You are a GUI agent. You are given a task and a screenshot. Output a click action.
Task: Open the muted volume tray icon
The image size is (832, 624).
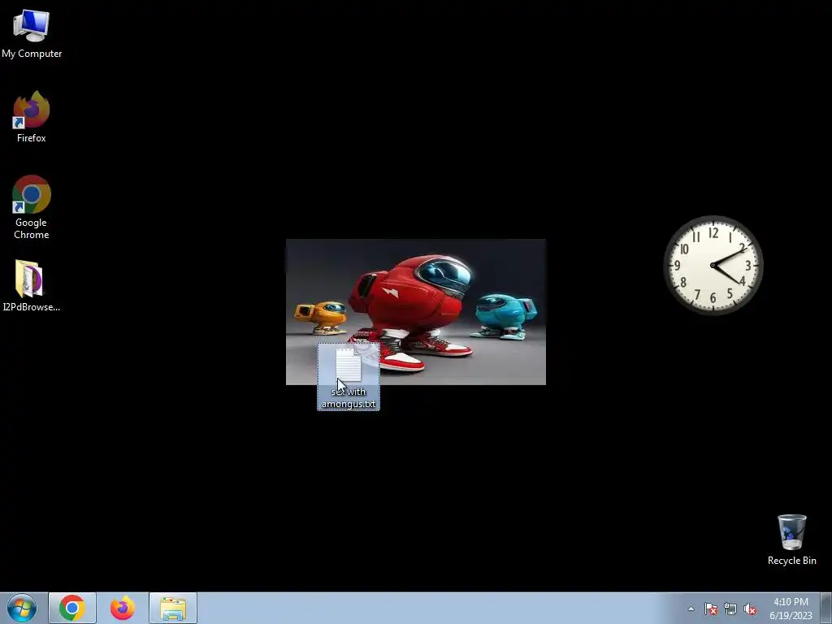[750, 609]
